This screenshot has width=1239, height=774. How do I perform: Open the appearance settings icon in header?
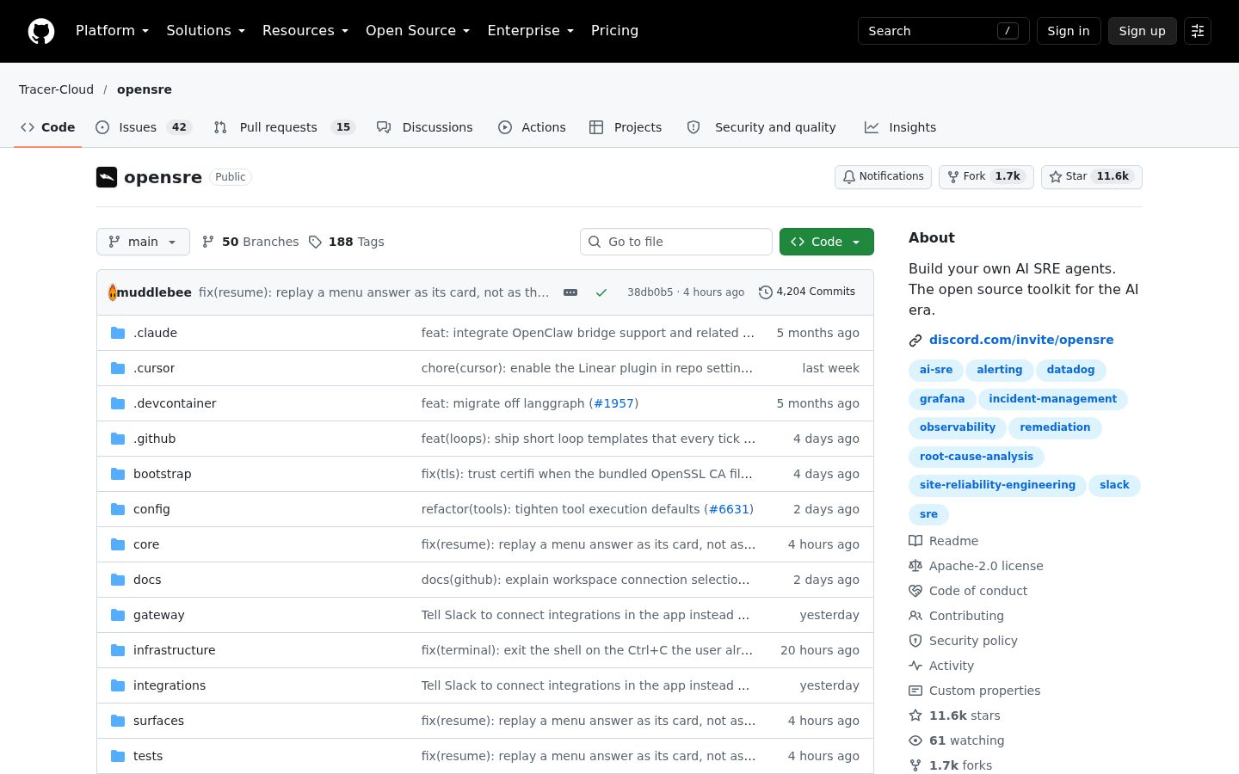(x=1198, y=31)
